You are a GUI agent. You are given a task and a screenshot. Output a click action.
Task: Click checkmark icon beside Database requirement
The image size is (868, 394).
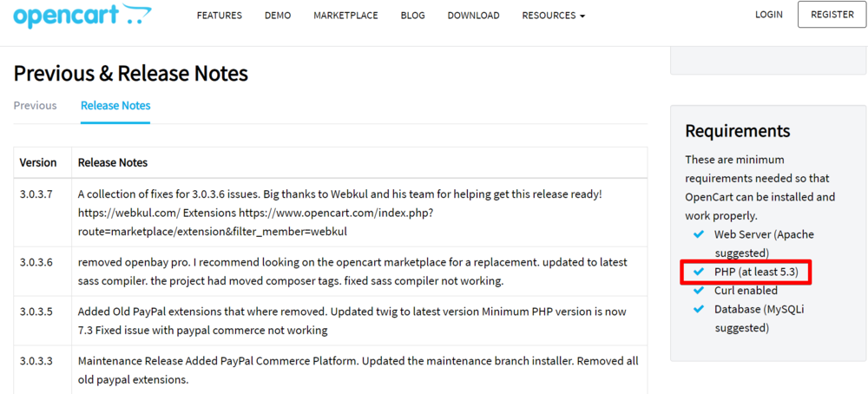pos(699,310)
